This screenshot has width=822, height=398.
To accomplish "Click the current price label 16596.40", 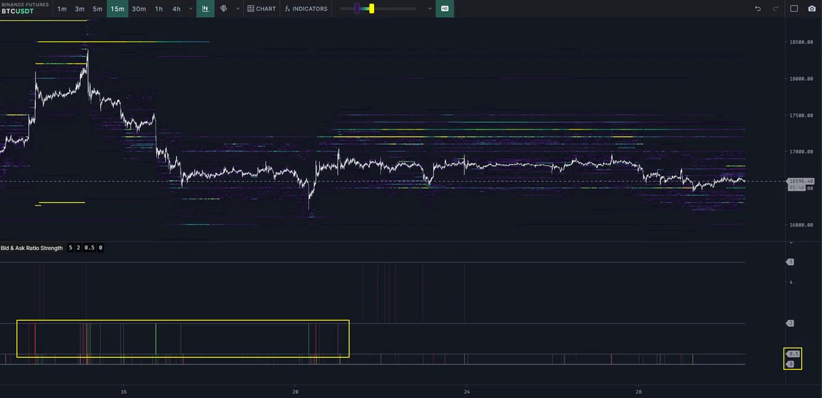I will (x=801, y=181).
